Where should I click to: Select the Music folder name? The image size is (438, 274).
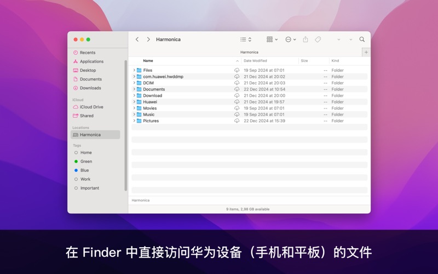[148, 115]
